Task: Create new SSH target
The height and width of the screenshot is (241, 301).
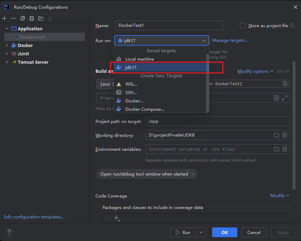Action: (x=160, y=93)
